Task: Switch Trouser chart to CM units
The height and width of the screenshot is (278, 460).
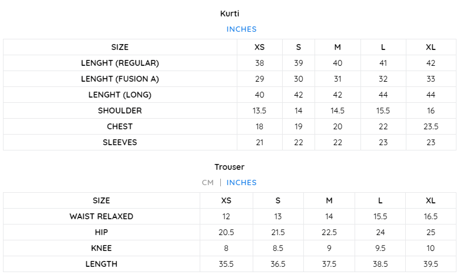Action: pyautogui.click(x=208, y=183)
